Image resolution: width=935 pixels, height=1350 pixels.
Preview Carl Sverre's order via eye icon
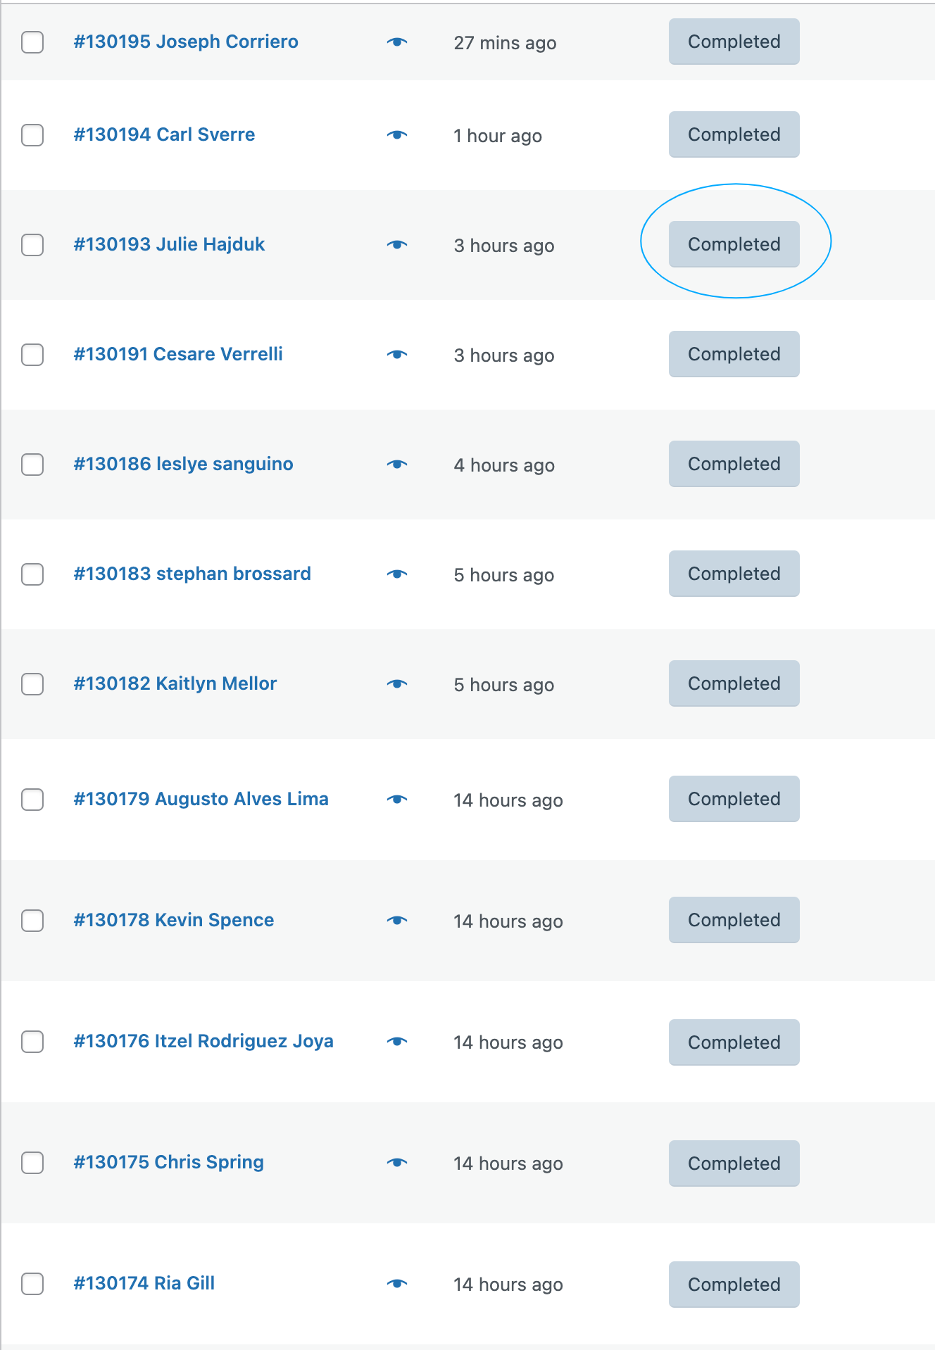(x=397, y=135)
